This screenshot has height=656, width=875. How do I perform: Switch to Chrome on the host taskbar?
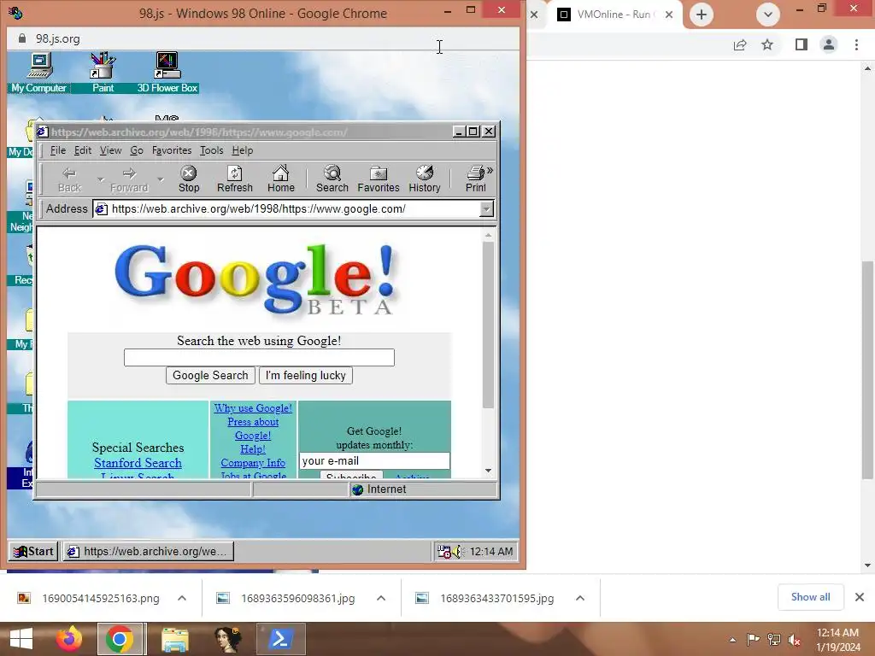(x=120, y=639)
